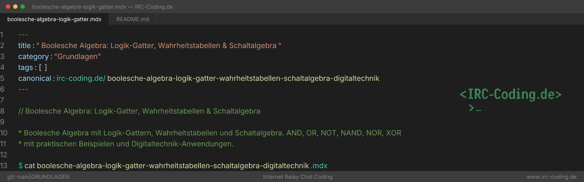The width and height of the screenshot is (584, 182).
Task: Click the .mdx extension on line 13
Action: pos(319,166)
